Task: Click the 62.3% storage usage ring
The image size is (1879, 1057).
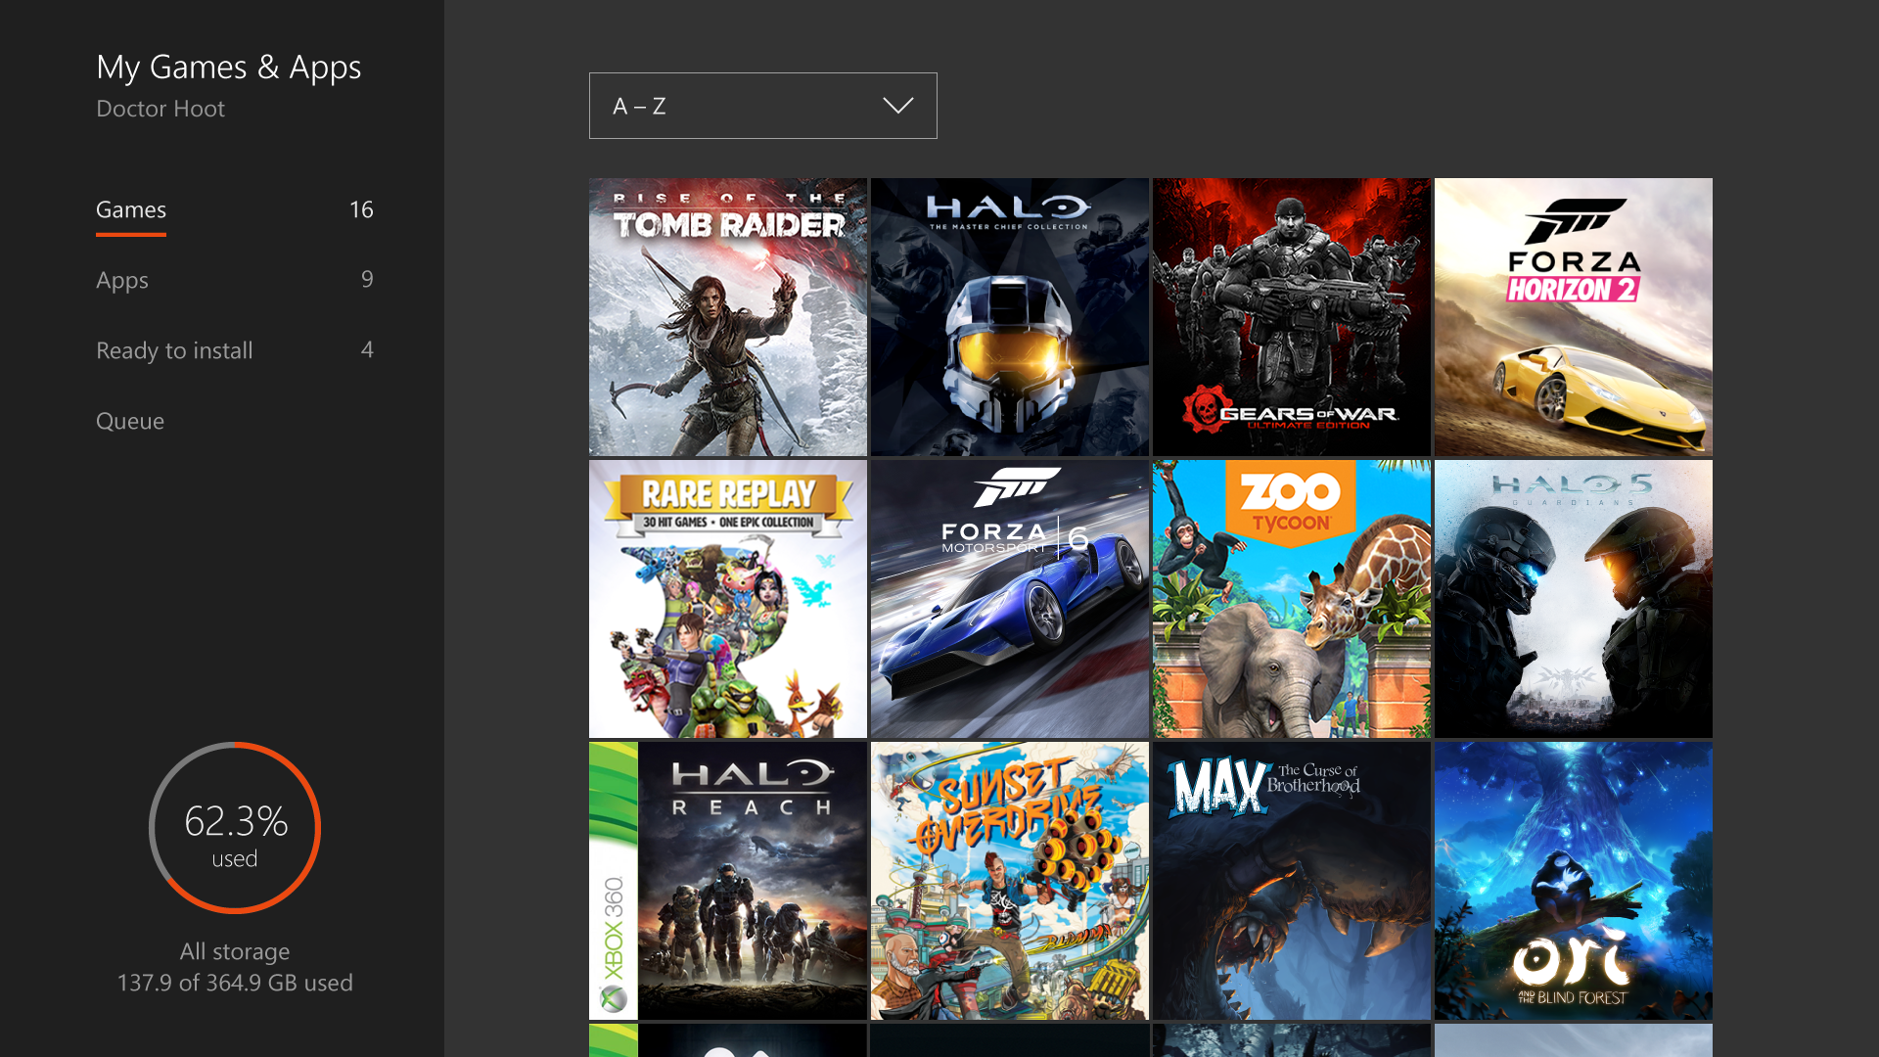Action: point(235,827)
